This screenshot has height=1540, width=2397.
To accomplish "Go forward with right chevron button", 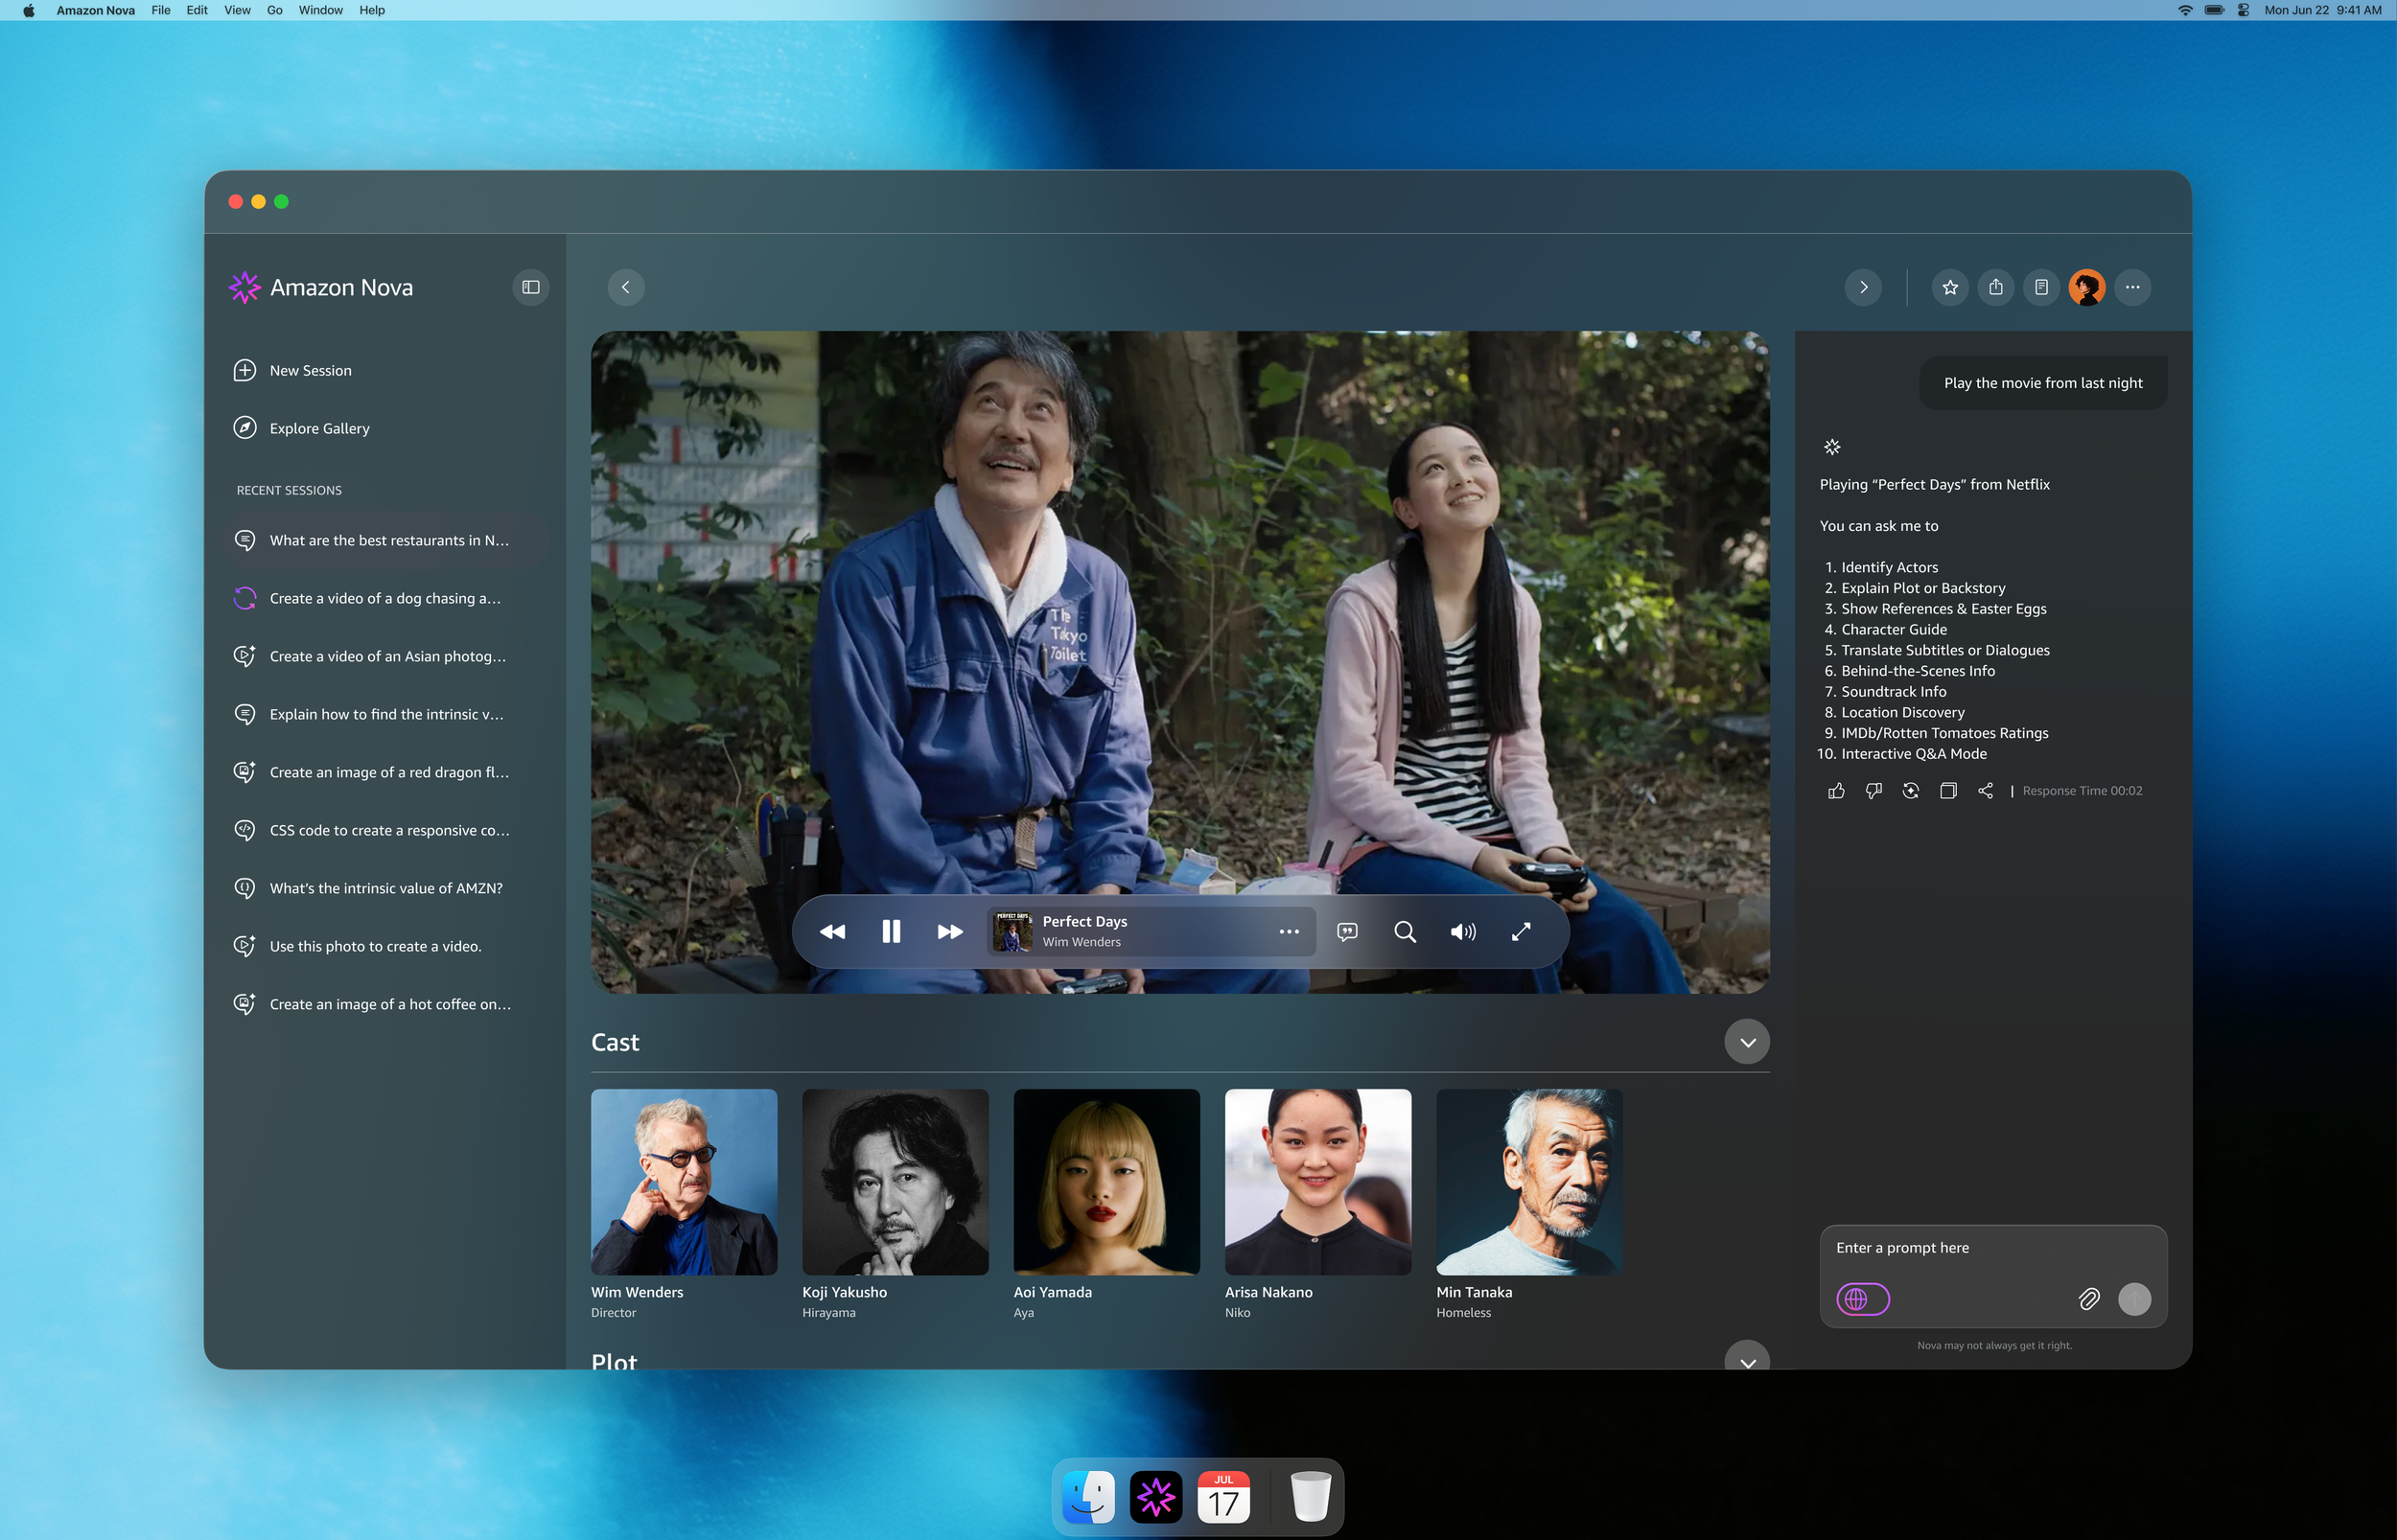I will tap(1863, 287).
